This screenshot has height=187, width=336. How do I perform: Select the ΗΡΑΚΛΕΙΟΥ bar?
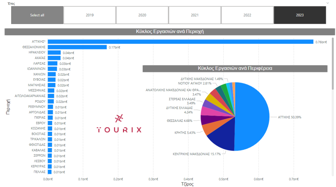pyautogui.click(x=54, y=53)
